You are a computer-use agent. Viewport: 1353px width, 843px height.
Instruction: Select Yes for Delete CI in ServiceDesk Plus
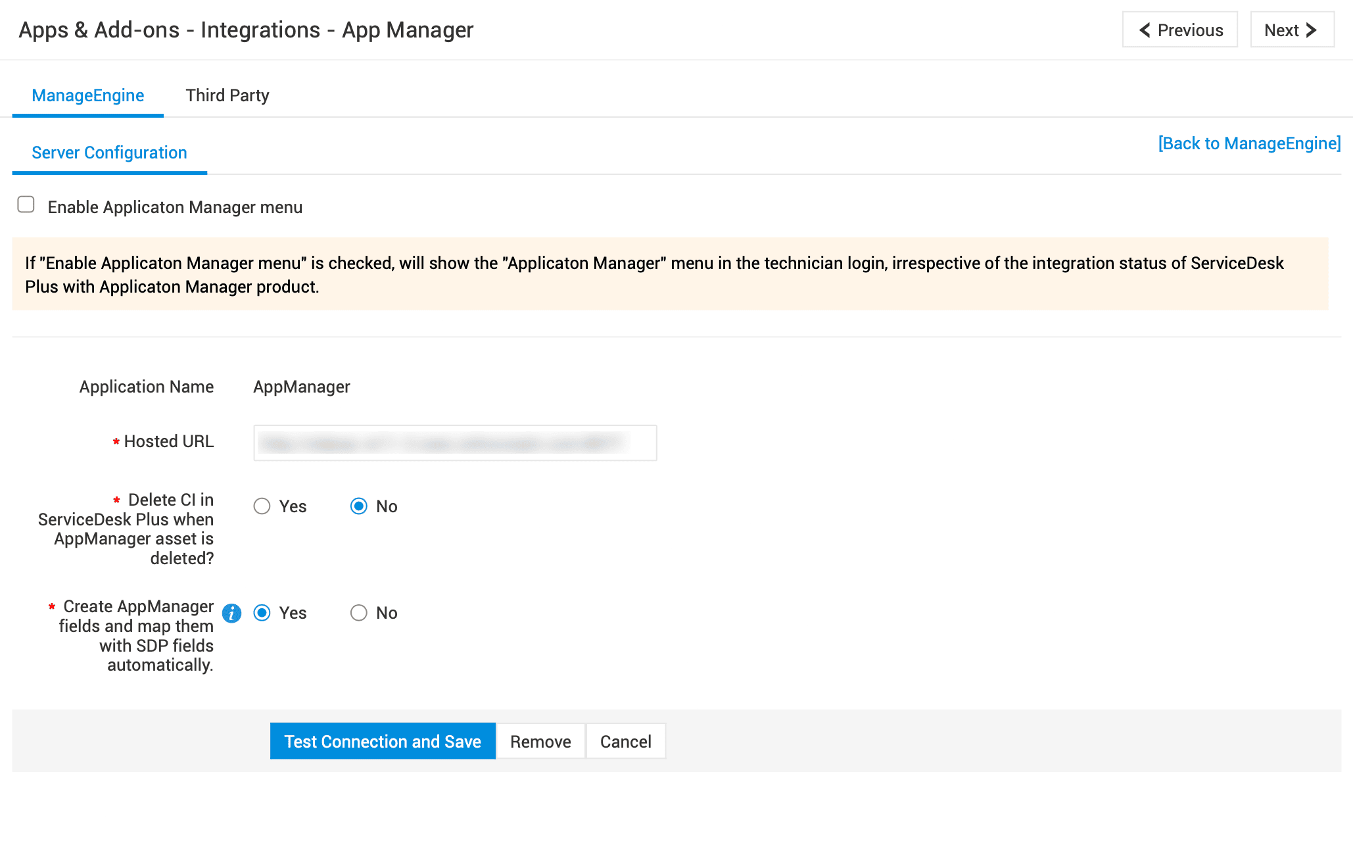[x=262, y=506]
